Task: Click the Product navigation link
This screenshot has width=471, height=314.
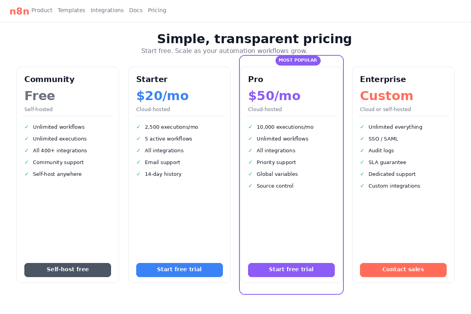Action: (42, 10)
